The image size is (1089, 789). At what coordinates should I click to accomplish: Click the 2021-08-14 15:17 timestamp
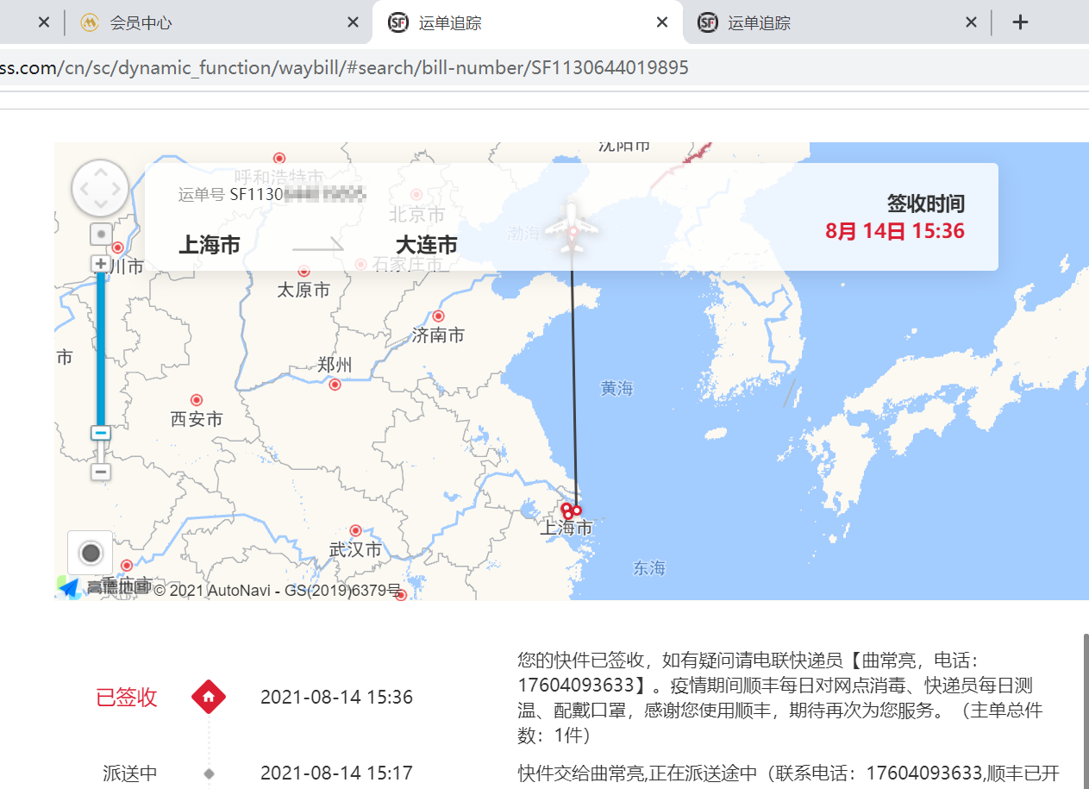pyautogui.click(x=336, y=773)
